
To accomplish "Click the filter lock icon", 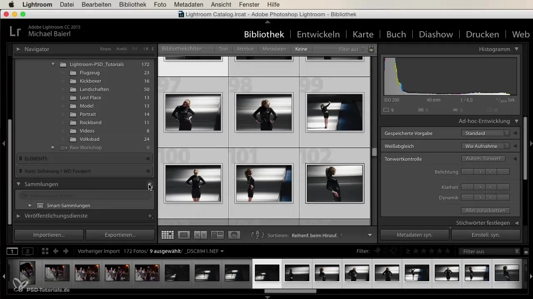I will [x=371, y=49].
